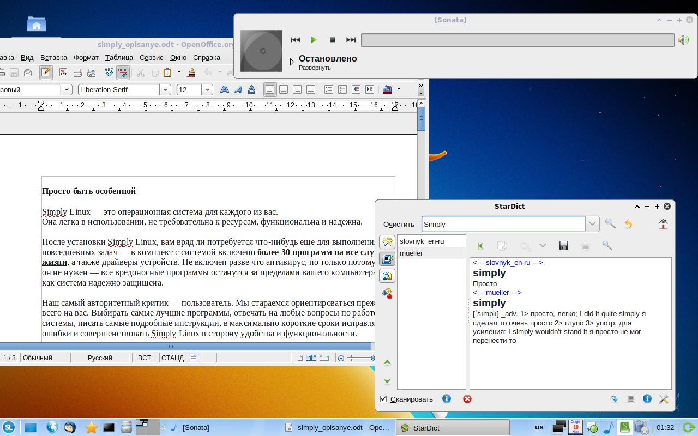The width and height of the screenshot is (698, 436).
Task: Select the mueller dictionary in StarDict list
Action: pyautogui.click(x=411, y=253)
